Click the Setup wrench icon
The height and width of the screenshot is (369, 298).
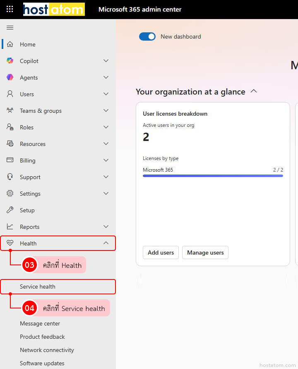10,210
